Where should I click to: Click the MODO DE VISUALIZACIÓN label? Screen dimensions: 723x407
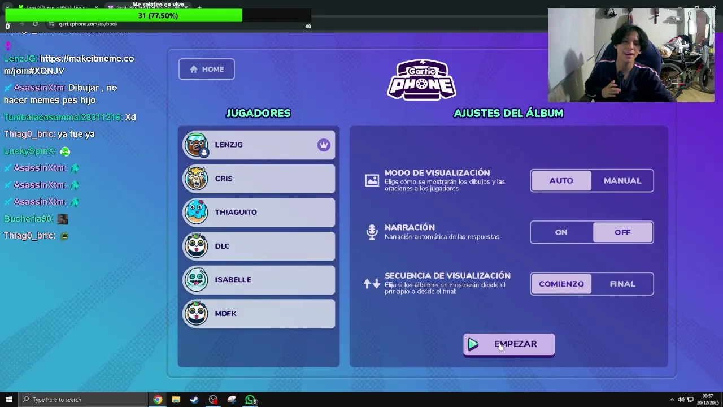[x=437, y=173]
